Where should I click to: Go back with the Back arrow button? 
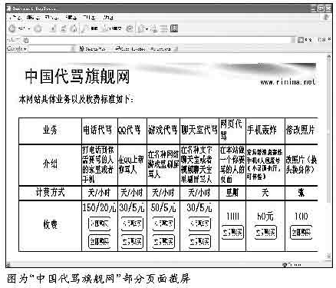[x=12, y=28]
